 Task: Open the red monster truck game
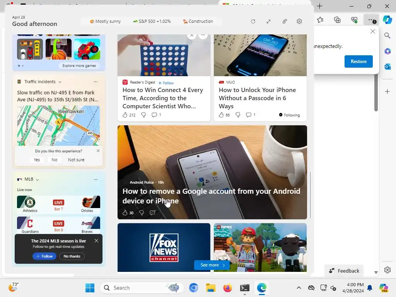87,49
